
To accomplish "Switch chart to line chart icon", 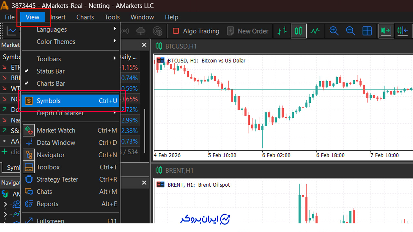I will 315,31.
